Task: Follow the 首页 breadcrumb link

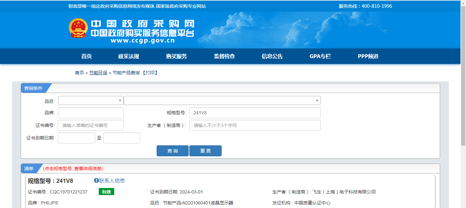Action: (x=79, y=73)
